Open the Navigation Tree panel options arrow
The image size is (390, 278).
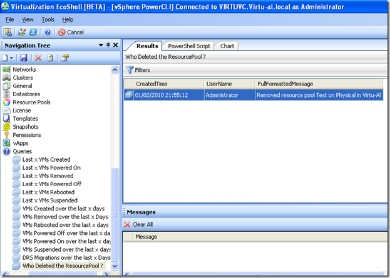click(x=101, y=45)
